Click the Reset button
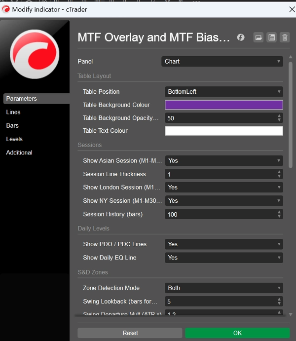 click(x=130, y=333)
